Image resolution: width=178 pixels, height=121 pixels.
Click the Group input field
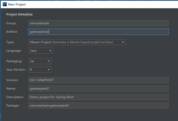point(98,23)
